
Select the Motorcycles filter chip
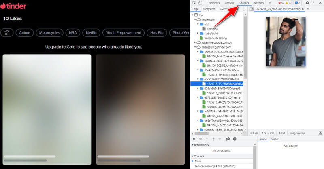click(49, 33)
